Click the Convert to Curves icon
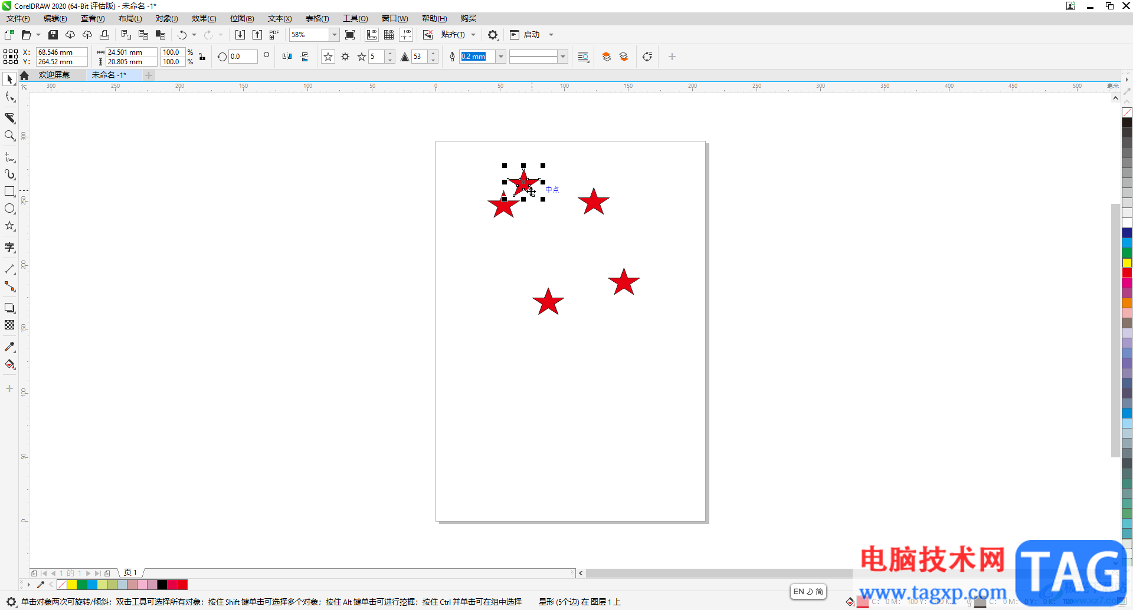1133x610 pixels. tap(647, 57)
